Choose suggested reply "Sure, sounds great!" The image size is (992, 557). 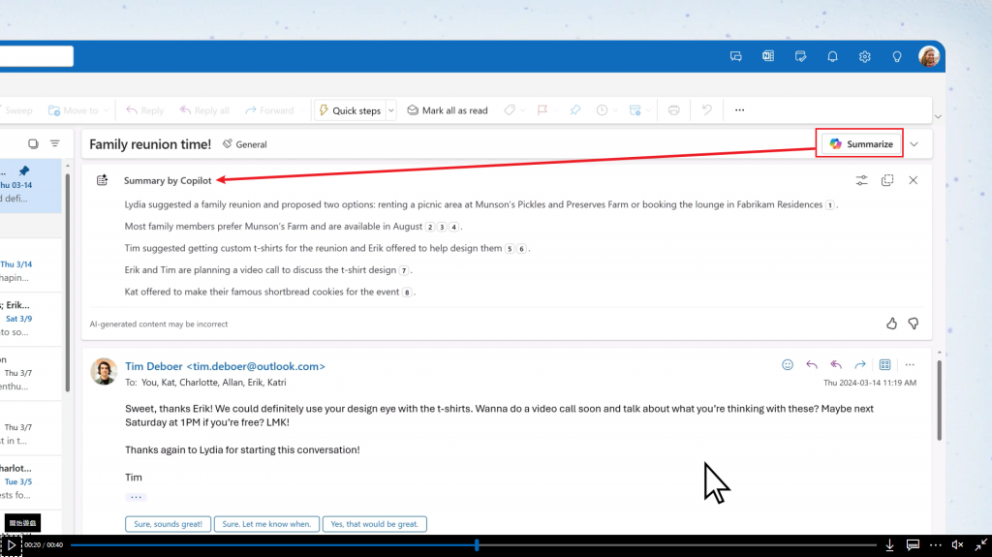(168, 524)
